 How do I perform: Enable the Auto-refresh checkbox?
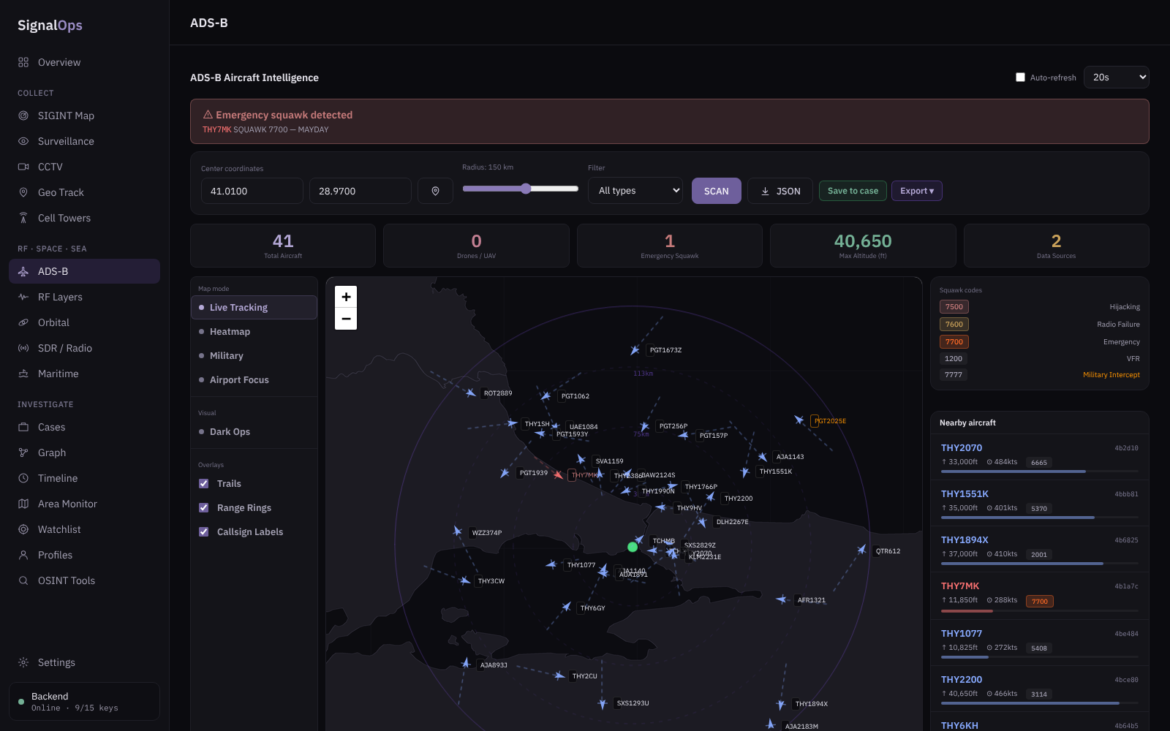pyautogui.click(x=1020, y=77)
